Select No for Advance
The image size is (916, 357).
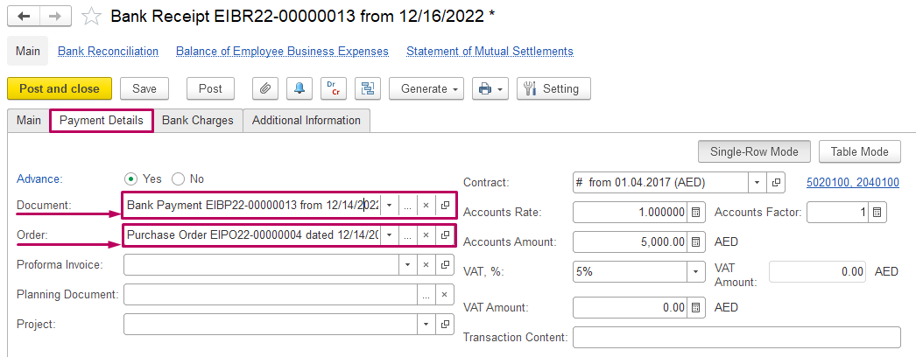178,178
